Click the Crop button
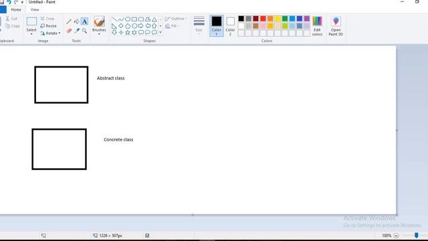The width and height of the screenshot is (428, 241). 47,19
